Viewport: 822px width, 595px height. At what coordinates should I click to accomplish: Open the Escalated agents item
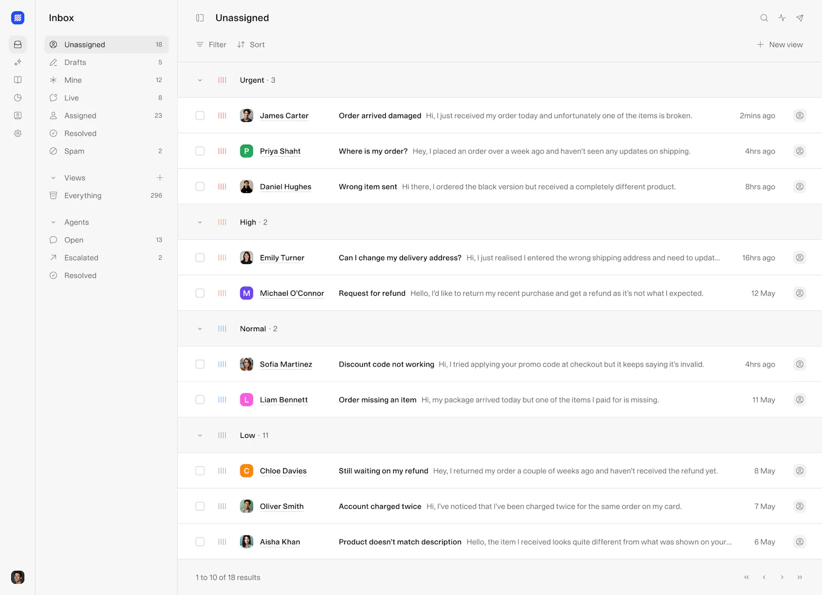(107, 258)
